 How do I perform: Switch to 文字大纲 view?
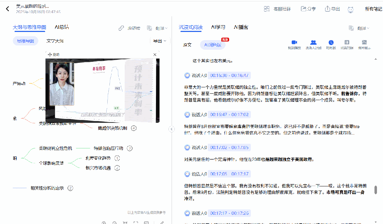point(55,41)
